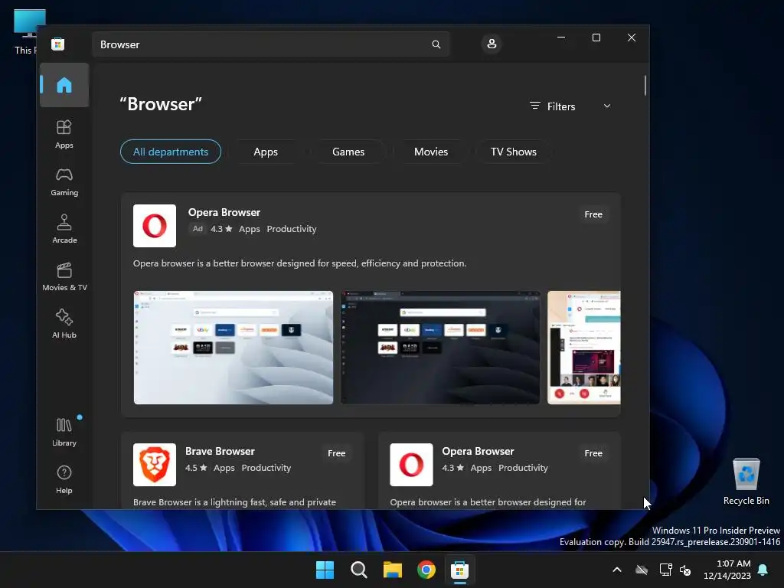Image resolution: width=784 pixels, height=588 pixels.
Task: Select All departments filter
Action: (x=171, y=152)
